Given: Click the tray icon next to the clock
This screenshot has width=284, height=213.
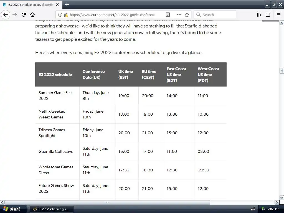Looking at the screenshot, I should [x=263, y=209].
